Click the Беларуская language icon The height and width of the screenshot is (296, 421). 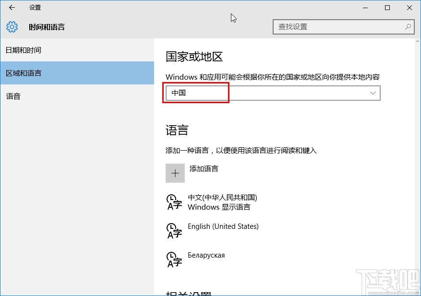click(x=175, y=259)
